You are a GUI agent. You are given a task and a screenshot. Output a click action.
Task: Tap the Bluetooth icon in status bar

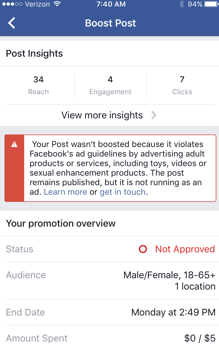coord(181,4)
